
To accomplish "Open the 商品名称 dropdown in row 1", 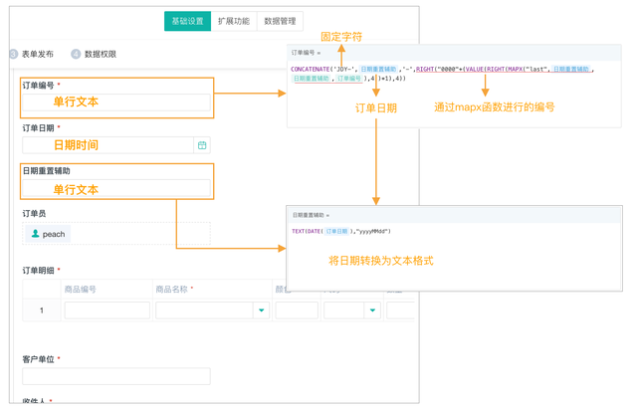I will (212, 310).
